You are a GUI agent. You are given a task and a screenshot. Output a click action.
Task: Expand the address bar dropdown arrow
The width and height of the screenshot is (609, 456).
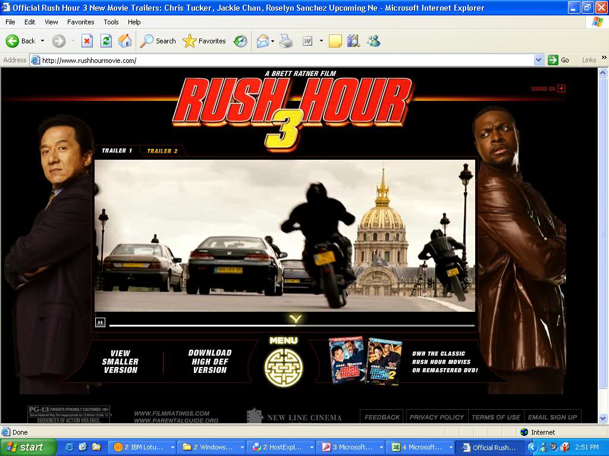[x=538, y=60]
